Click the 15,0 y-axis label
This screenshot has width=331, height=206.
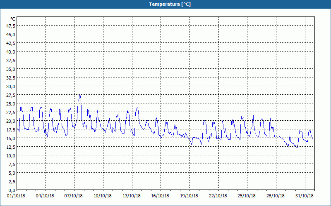tap(11, 138)
